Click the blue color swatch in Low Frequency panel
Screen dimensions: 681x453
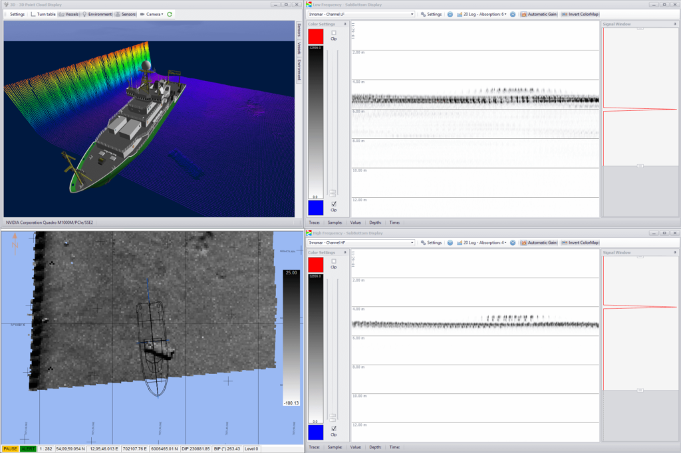click(x=316, y=208)
